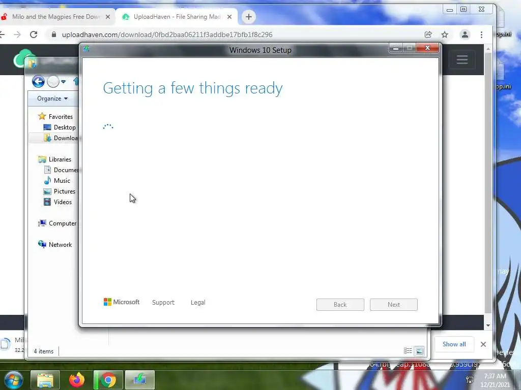Select Desktop in Explorer sidebar
Image resolution: width=521 pixels, height=390 pixels.
(x=60, y=127)
